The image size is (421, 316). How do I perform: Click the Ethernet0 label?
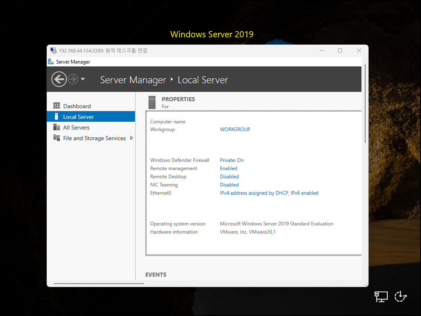tap(160, 193)
